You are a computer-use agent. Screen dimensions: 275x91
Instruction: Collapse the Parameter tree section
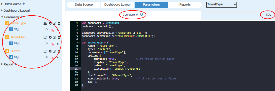[x=2, y=17]
